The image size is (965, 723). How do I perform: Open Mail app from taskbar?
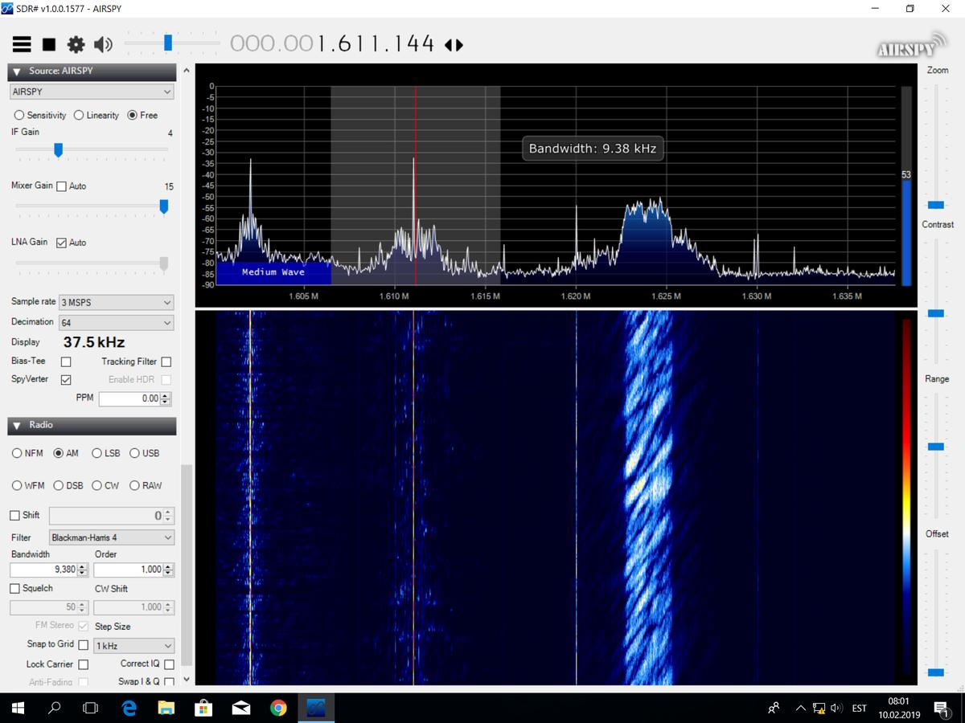240,708
